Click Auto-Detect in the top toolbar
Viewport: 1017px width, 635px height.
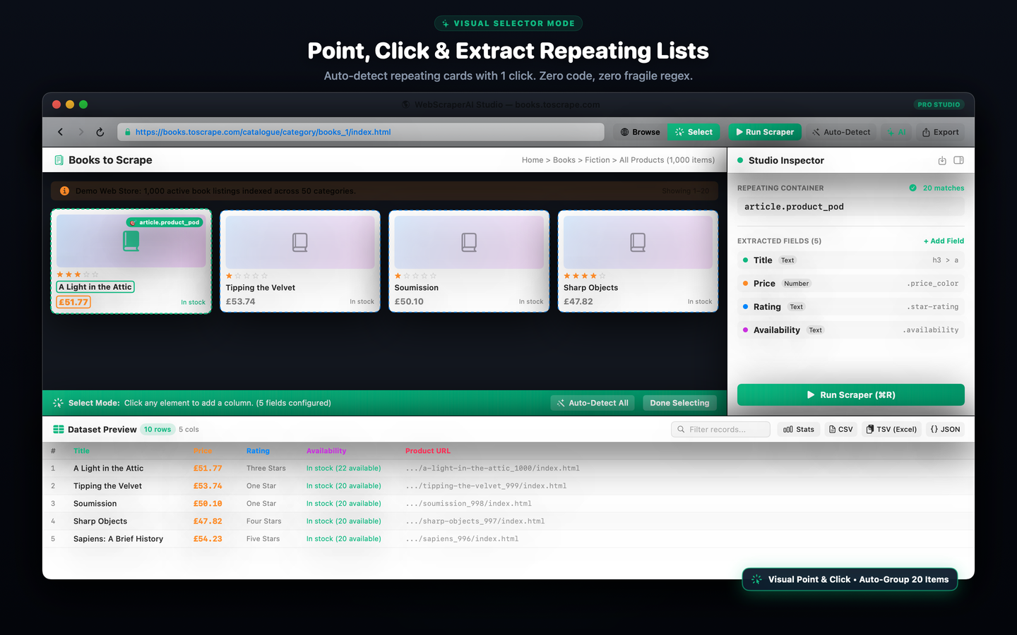(840, 132)
